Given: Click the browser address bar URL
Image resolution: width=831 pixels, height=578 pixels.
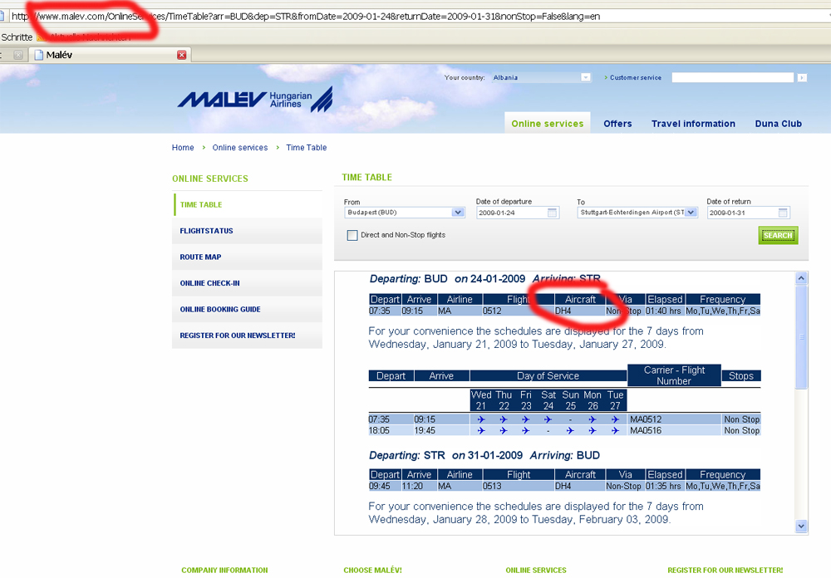Looking at the screenshot, I should [x=306, y=17].
